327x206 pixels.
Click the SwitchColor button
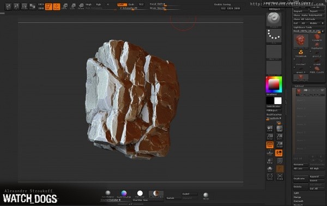tap(274, 106)
